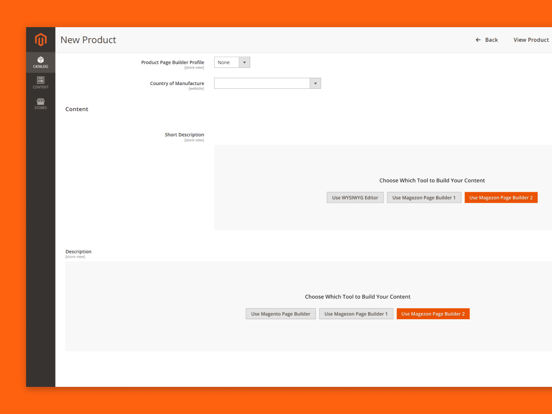The width and height of the screenshot is (552, 414).
Task: Click the arrow on Country of Manufacture dropdown
Action: pyautogui.click(x=315, y=83)
